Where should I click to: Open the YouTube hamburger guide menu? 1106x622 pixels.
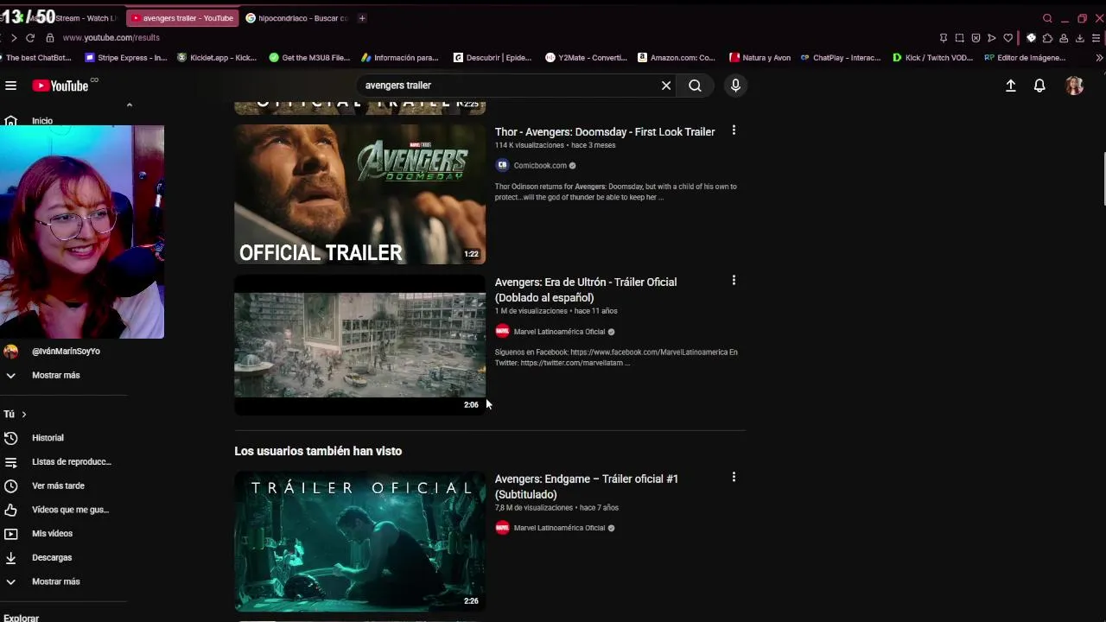(10, 86)
